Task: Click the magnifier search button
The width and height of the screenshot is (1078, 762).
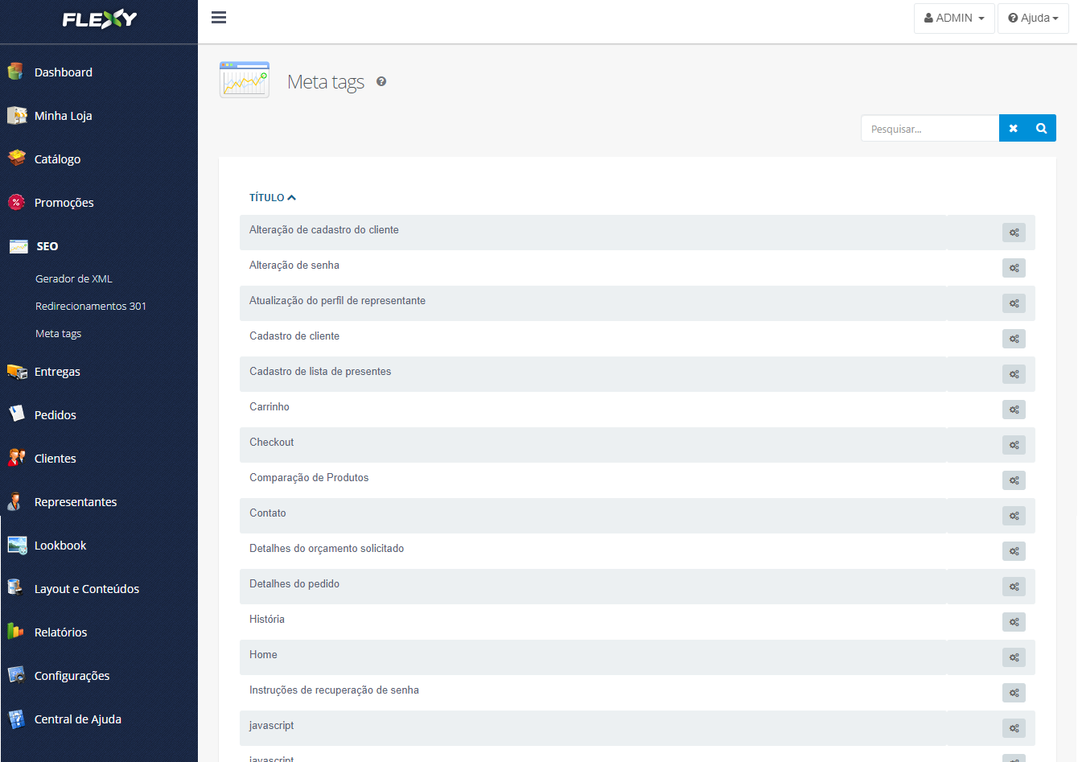Action: [1042, 129]
